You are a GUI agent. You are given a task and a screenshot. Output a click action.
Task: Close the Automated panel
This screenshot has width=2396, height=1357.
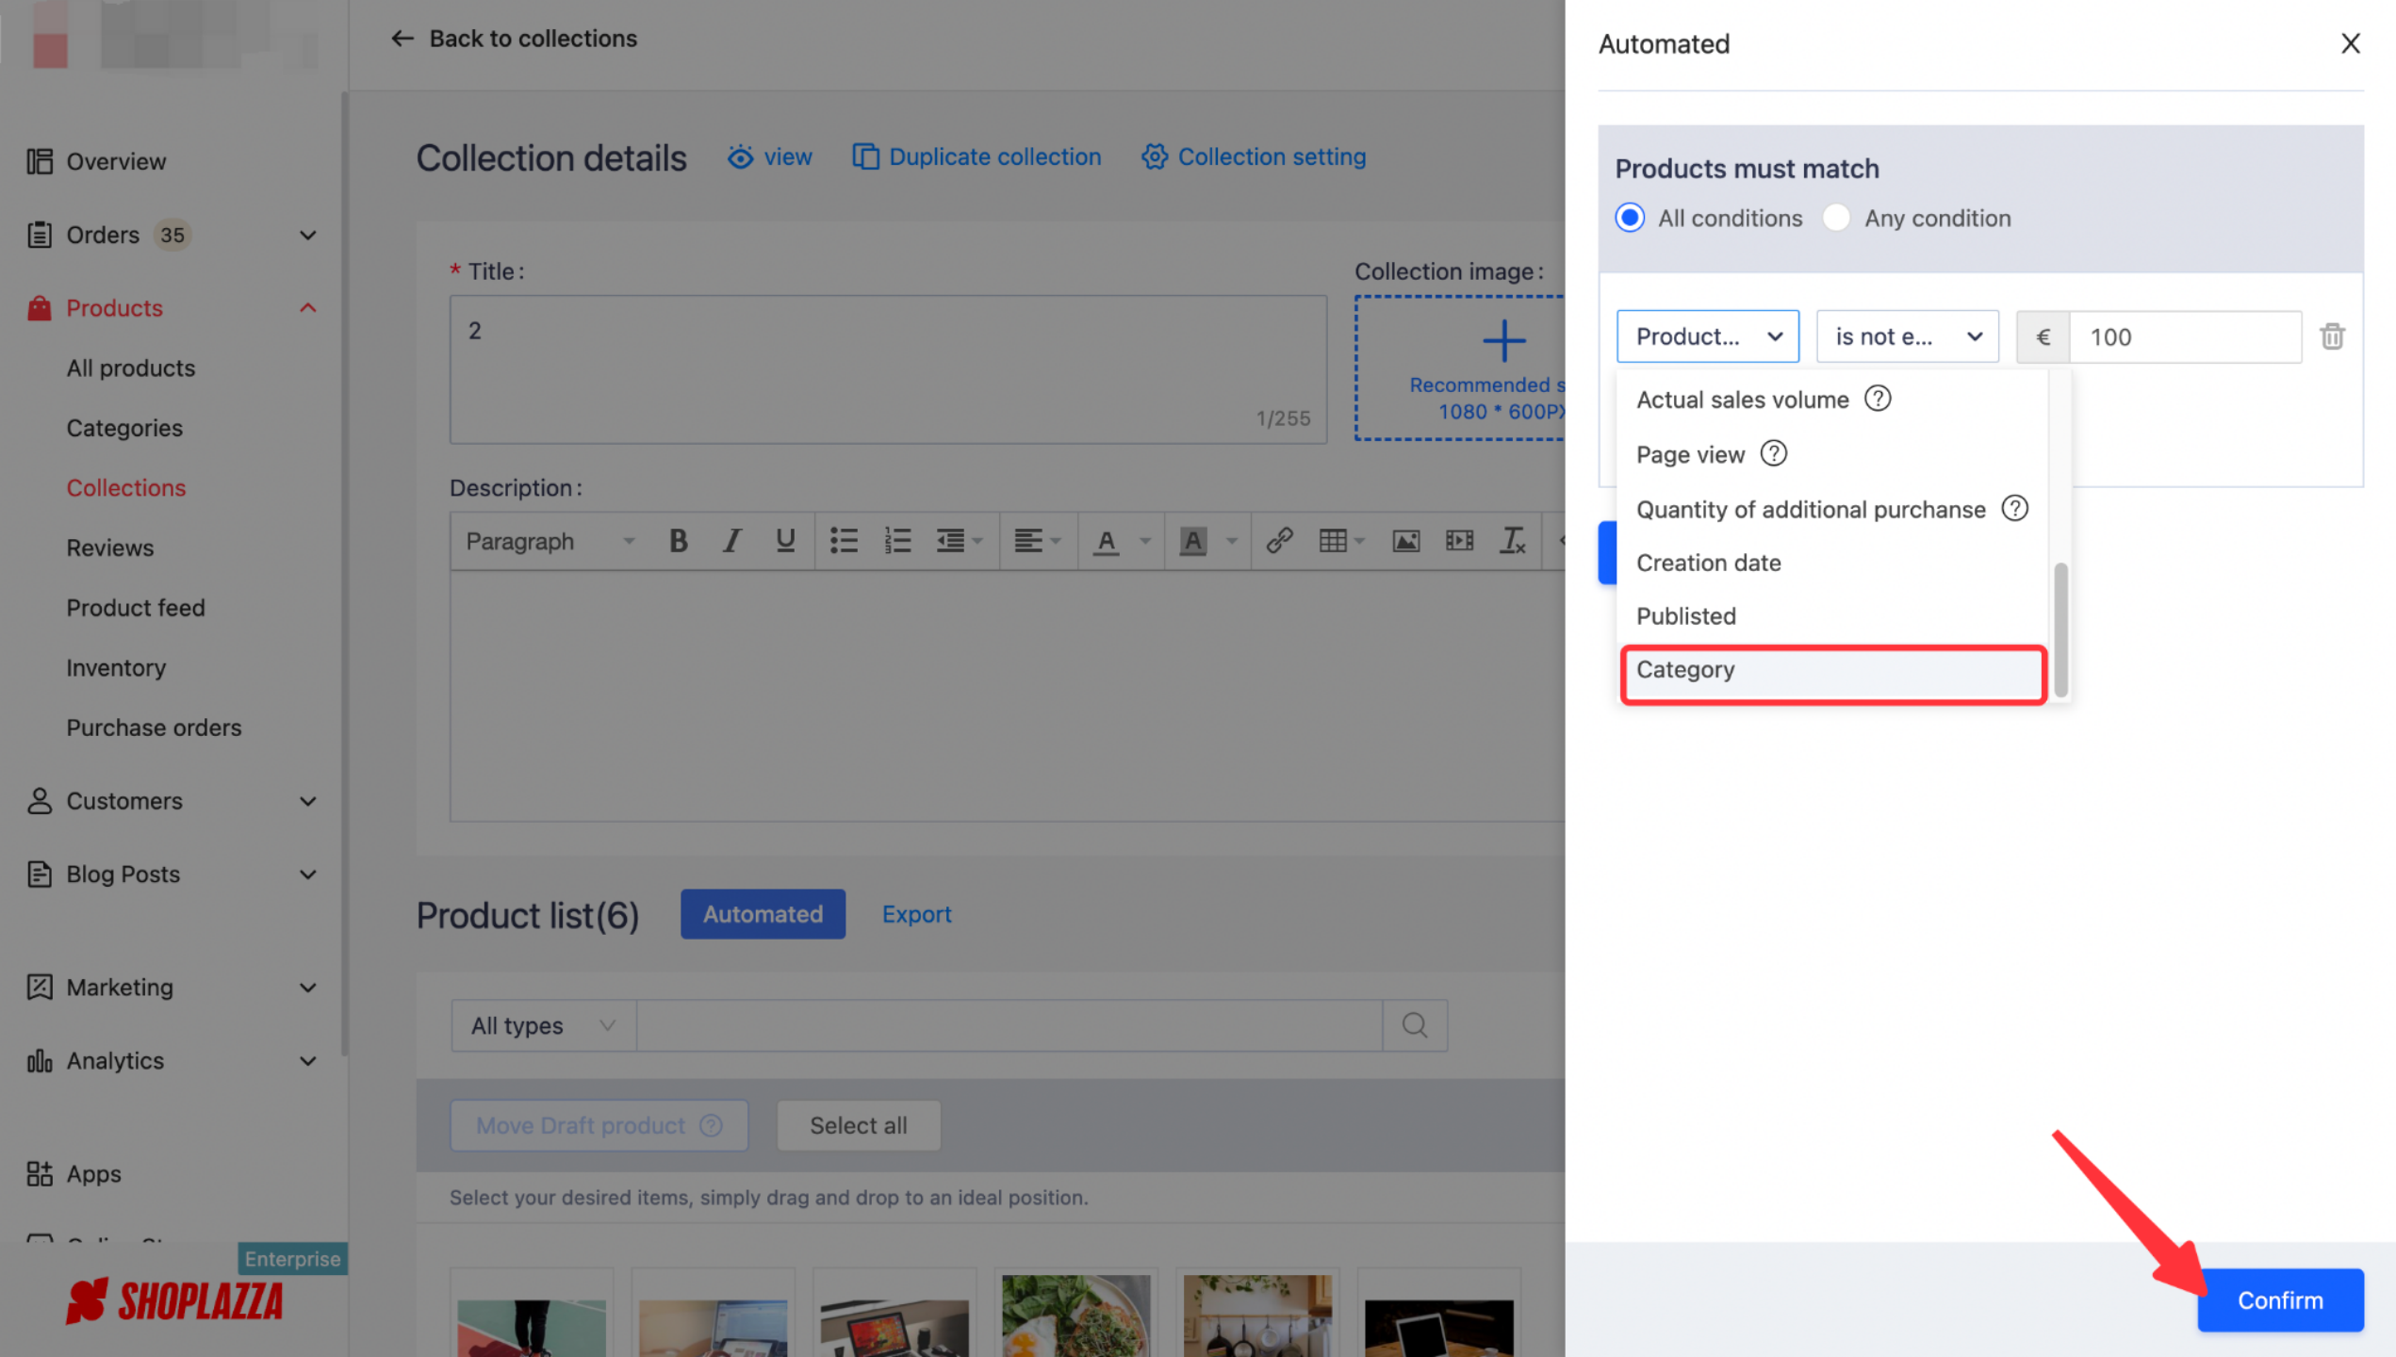(2350, 43)
